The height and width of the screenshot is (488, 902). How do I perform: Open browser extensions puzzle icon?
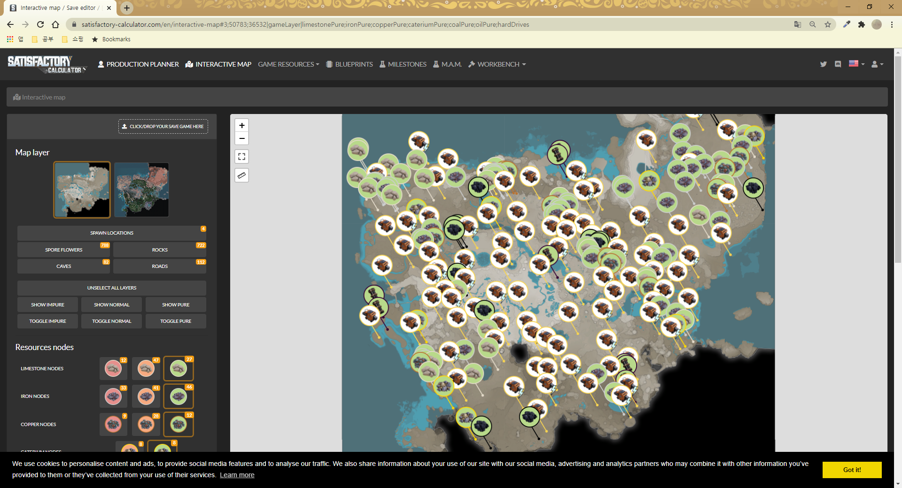click(862, 24)
